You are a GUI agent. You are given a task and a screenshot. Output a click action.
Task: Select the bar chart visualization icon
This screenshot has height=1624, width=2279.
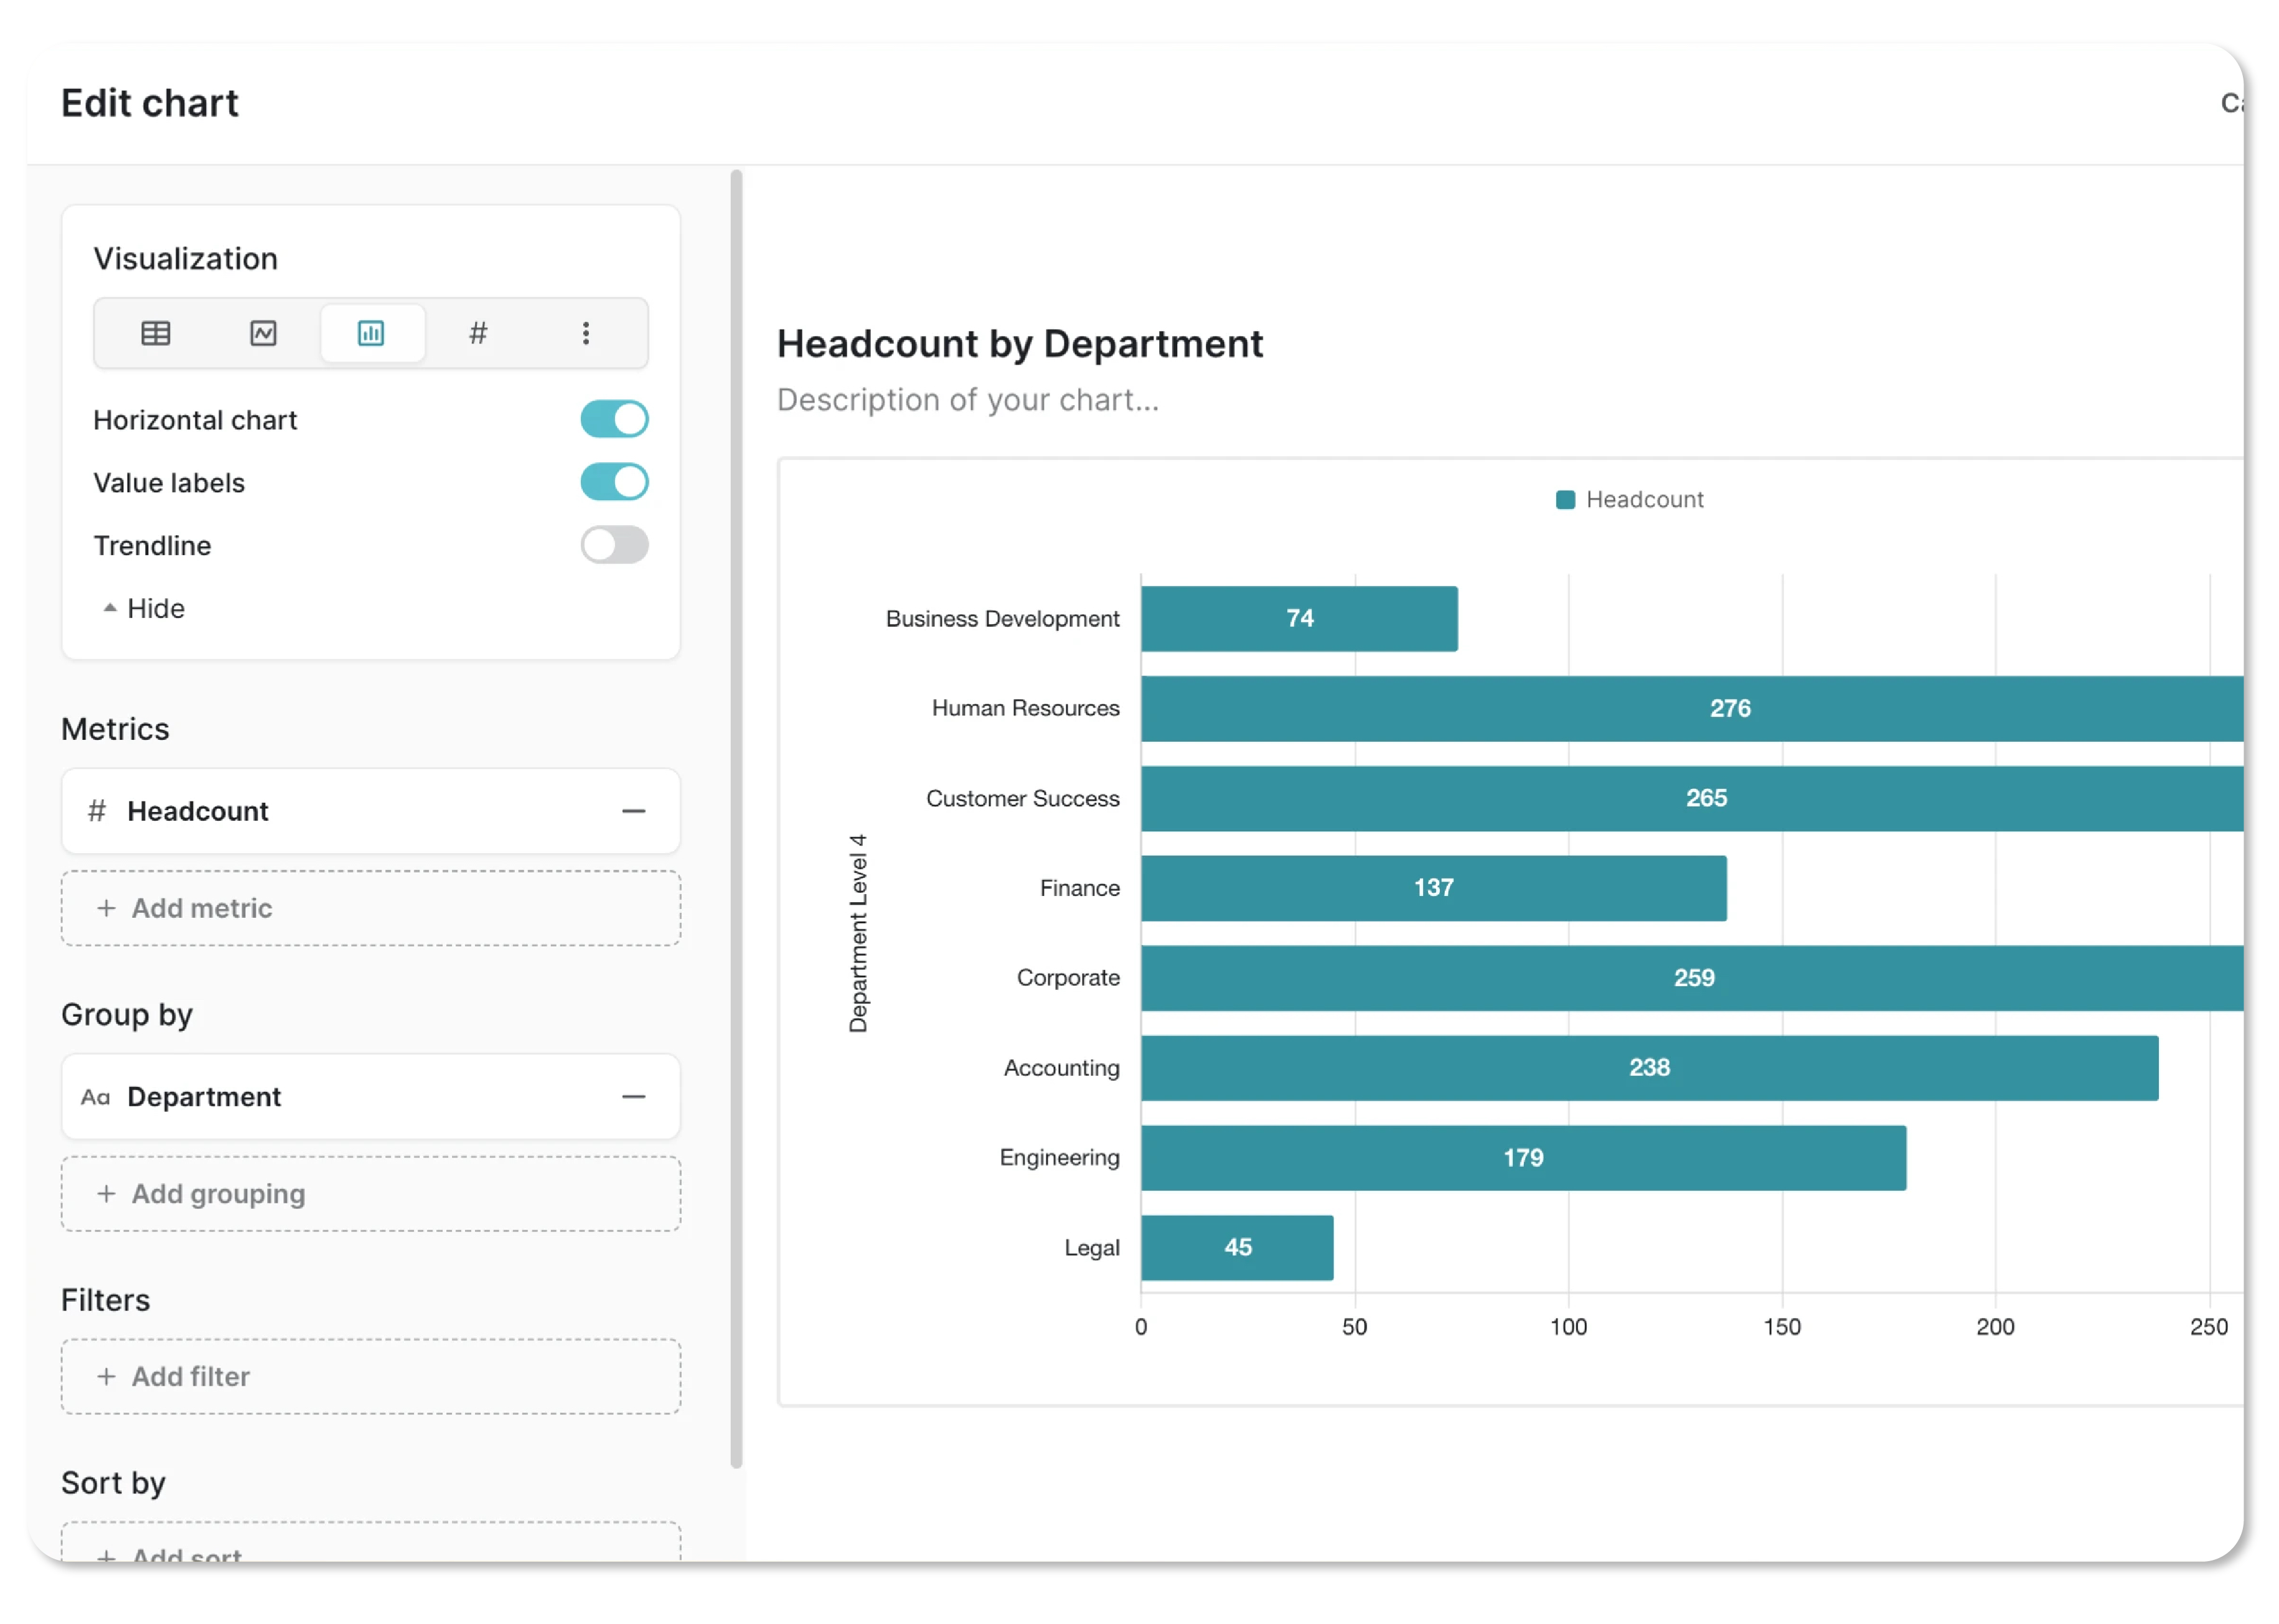tap(371, 333)
